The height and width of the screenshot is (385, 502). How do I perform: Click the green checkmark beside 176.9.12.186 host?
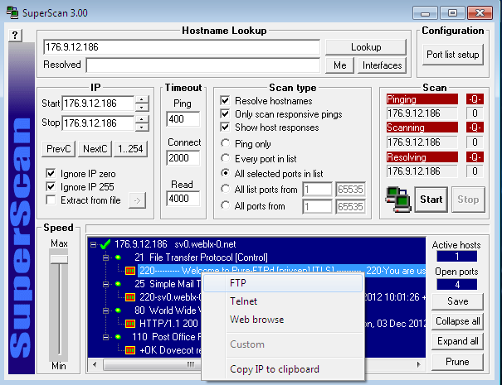tap(105, 245)
